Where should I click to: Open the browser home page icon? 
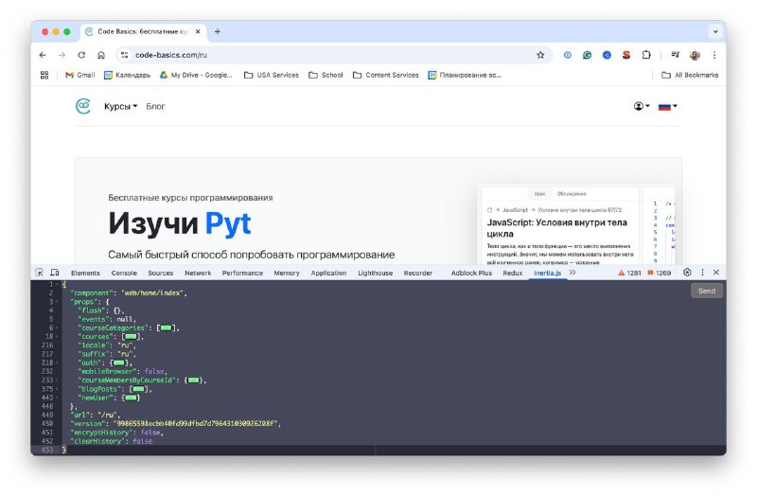[x=101, y=55]
